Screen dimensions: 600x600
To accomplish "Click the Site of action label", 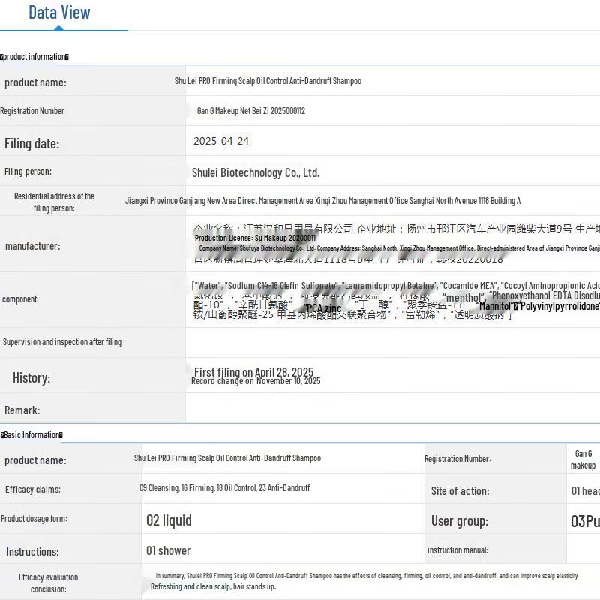I will [x=460, y=491].
